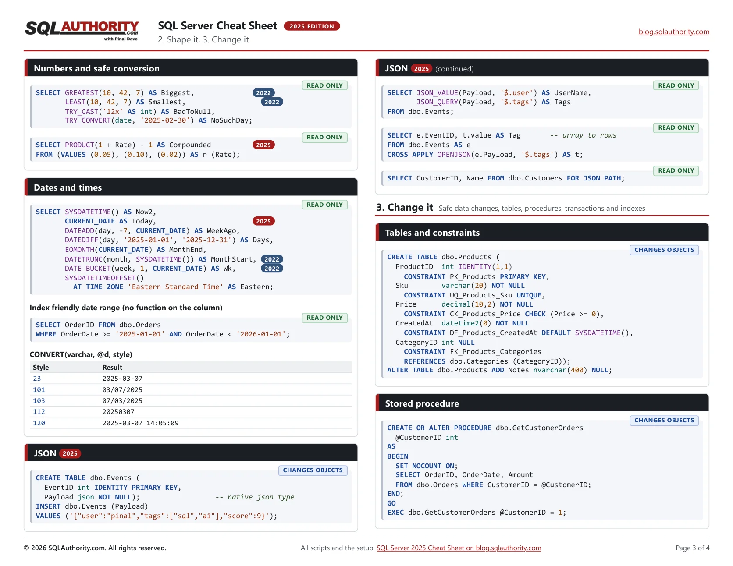Screen dimensions: 733x566
Task: Click the 'Tables and constraints' section heading
Action: (432, 233)
